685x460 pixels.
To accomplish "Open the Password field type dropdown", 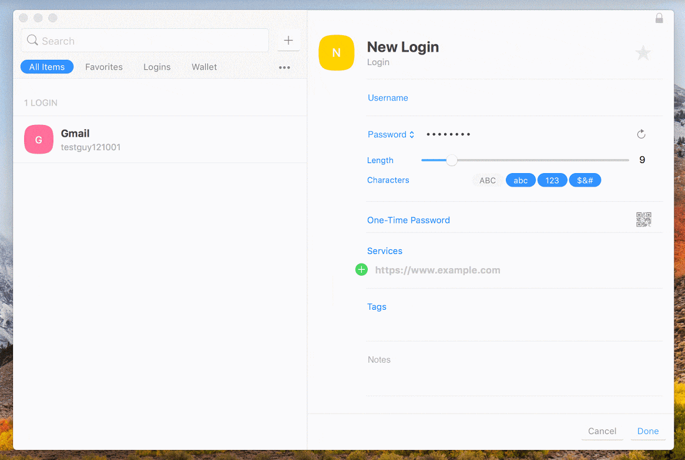I will [391, 134].
